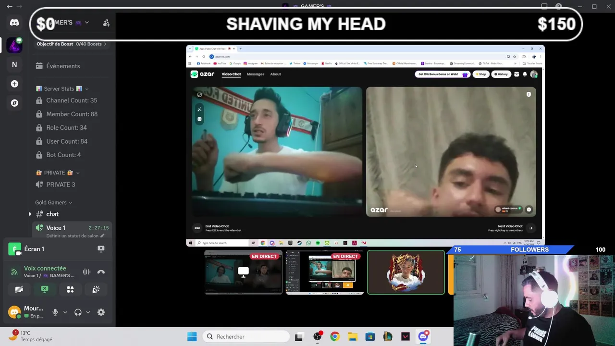The width and height of the screenshot is (615, 346).
Task: Open the Azar History button
Action: pos(501,74)
